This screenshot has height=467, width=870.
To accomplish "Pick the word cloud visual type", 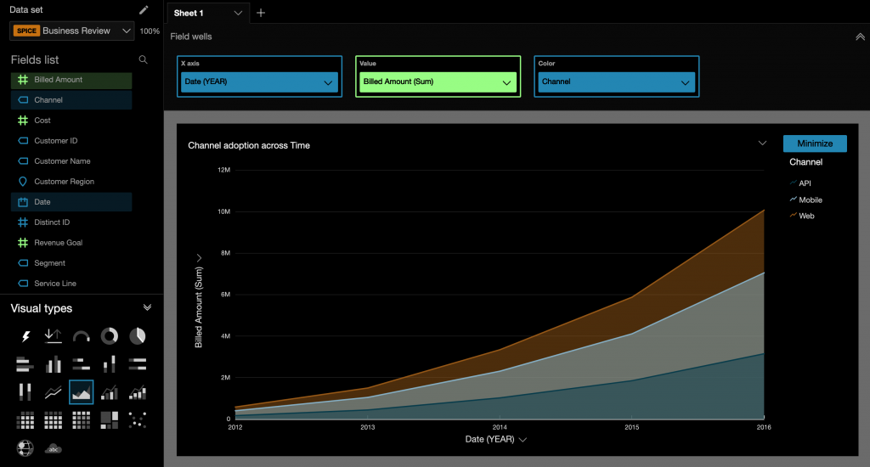I will pos(53,448).
